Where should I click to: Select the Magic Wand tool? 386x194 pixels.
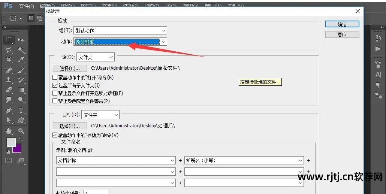tap(21, 50)
